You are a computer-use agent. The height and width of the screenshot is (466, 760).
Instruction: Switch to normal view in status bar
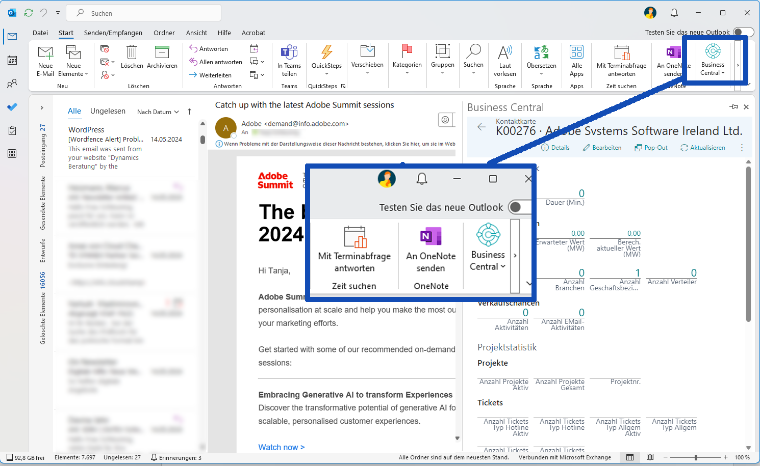click(630, 457)
